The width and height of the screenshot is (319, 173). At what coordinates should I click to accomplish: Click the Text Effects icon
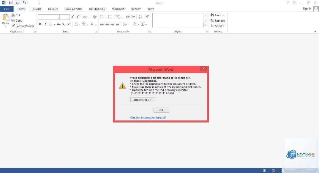pos(76,24)
